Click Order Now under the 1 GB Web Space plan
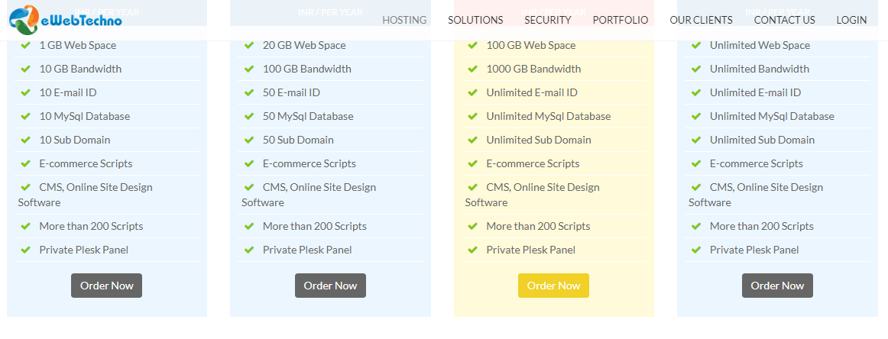The height and width of the screenshot is (339, 888). coord(106,286)
